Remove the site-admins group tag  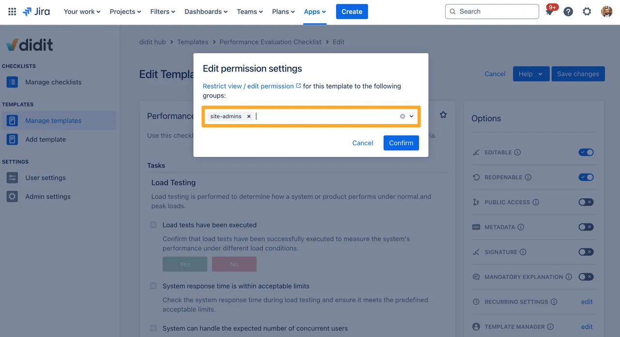[x=249, y=116]
